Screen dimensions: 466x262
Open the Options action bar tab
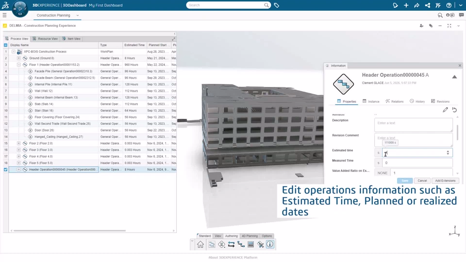(x=266, y=236)
